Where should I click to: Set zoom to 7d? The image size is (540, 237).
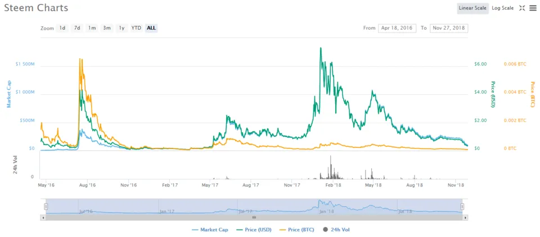pyautogui.click(x=77, y=28)
